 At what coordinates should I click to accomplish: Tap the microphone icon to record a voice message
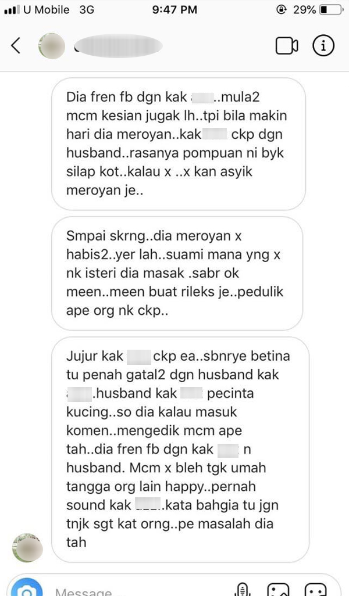click(x=243, y=589)
